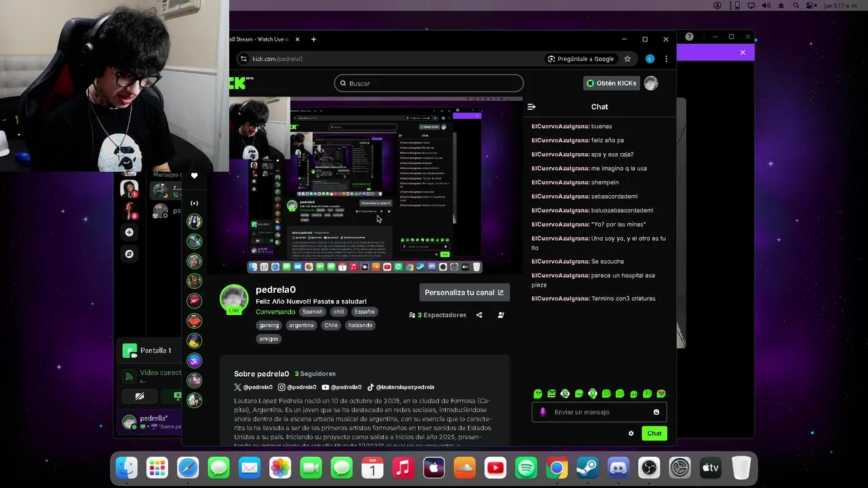Open Trash in the dock
The width and height of the screenshot is (868, 488).
point(741,468)
